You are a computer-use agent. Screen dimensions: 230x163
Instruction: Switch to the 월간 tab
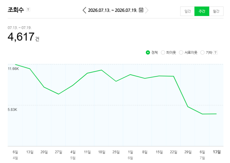216,11
